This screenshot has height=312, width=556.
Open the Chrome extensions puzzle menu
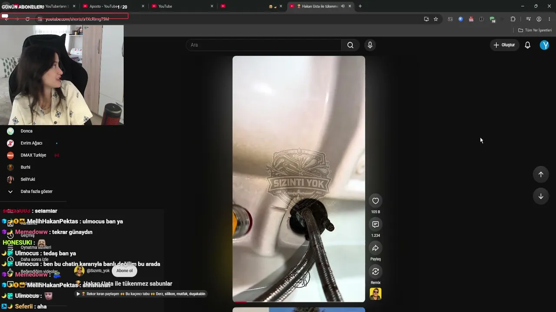pos(513,19)
